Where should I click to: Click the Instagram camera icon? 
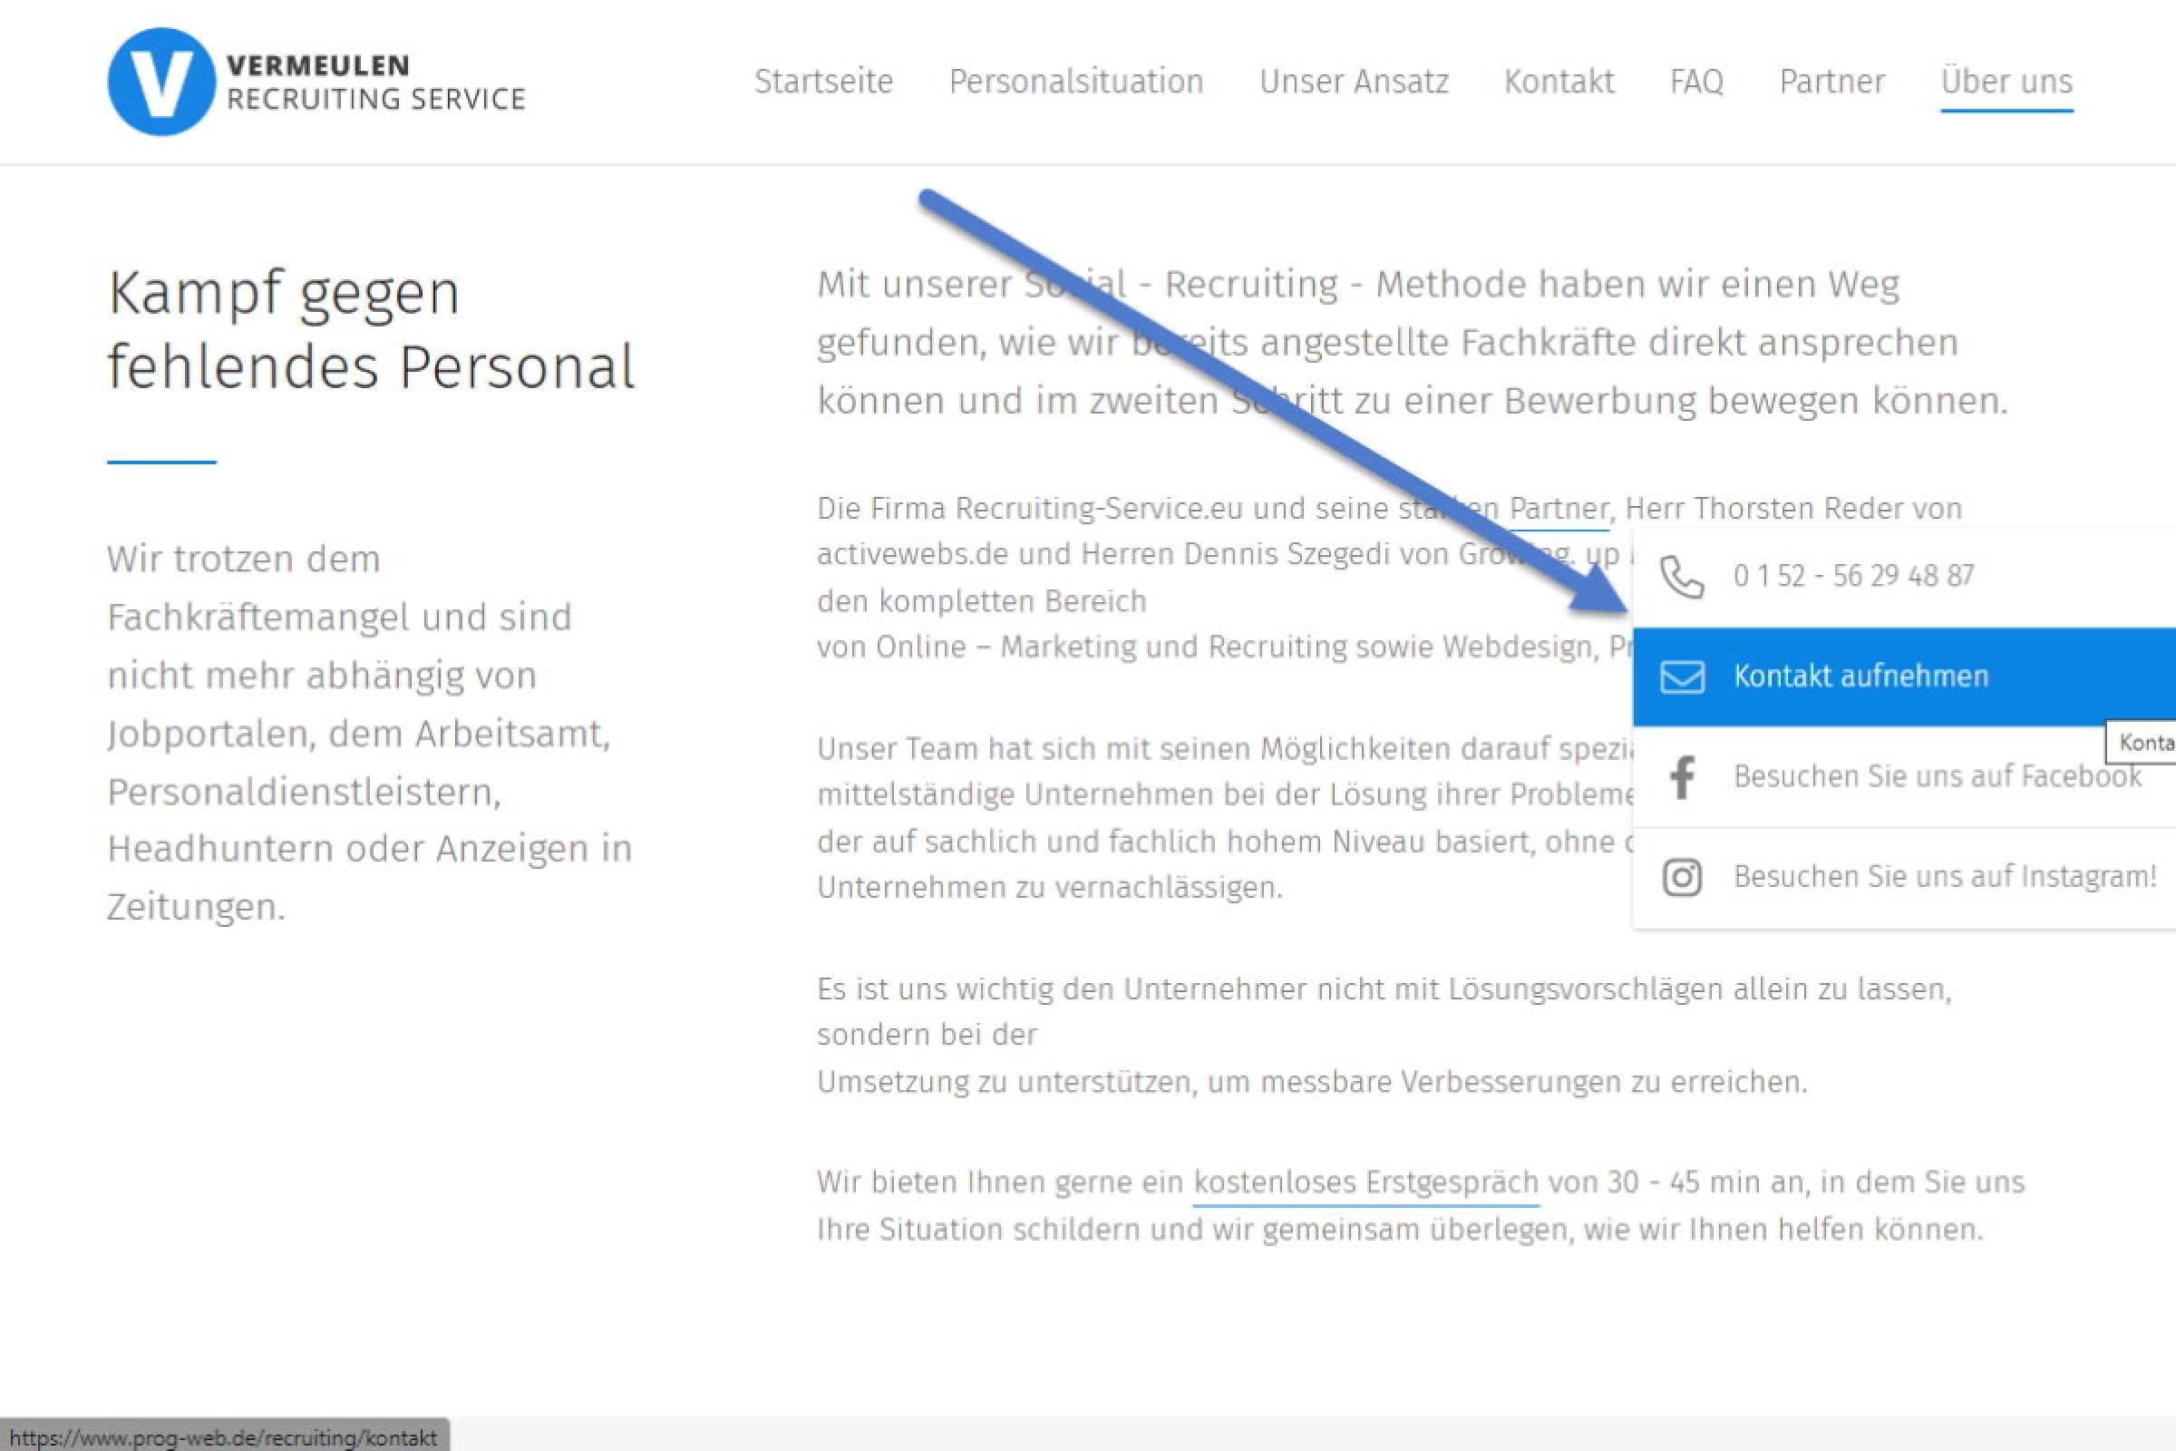[x=1681, y=876]
